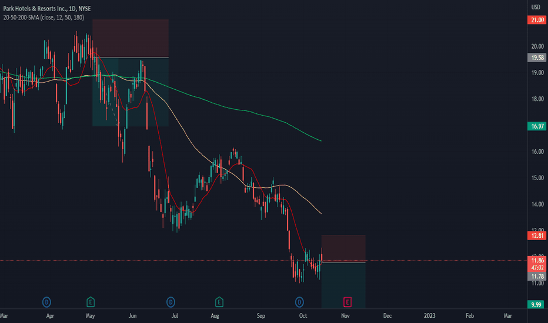
Task: Click the dividend marker near October
Action: pos(299,302)
